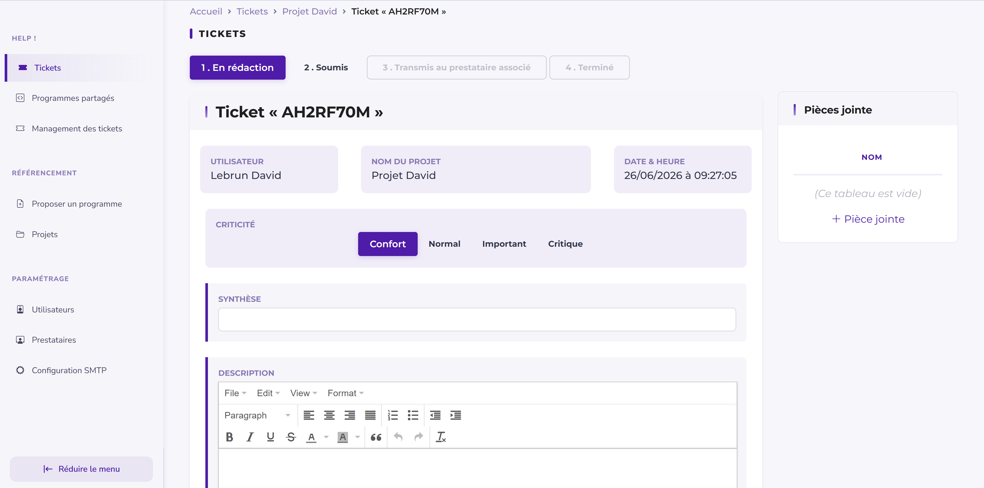The height and width of the screenshot is (488, 984).
Task: Click inside the Description text area
Action: [x=477, y=468]
